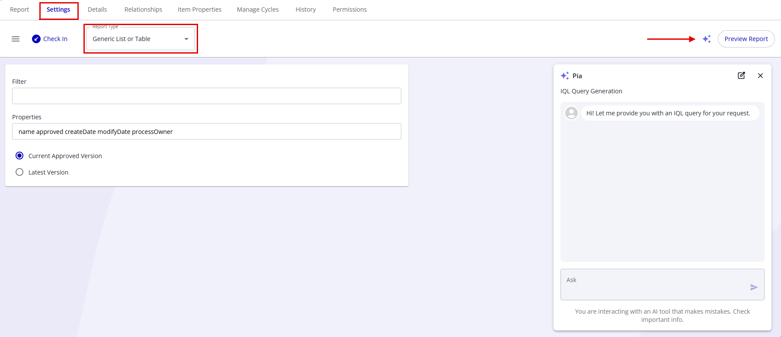Focus the Filter input field
This screenshot has height=337, width=781.
click(207, 96)
